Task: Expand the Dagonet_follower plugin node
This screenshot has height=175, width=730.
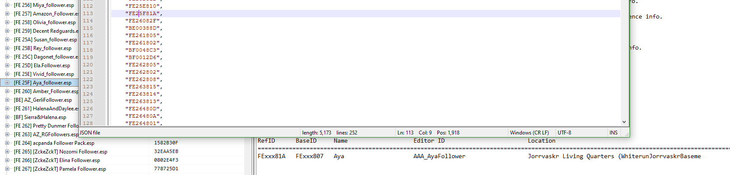Action: click(x=7, y=57)
